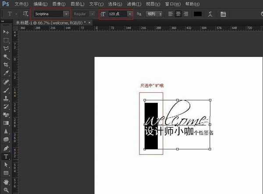The width and height of the screenshot is (263, 194).
Task: Select the Crop tool
Action: [6, 64]
